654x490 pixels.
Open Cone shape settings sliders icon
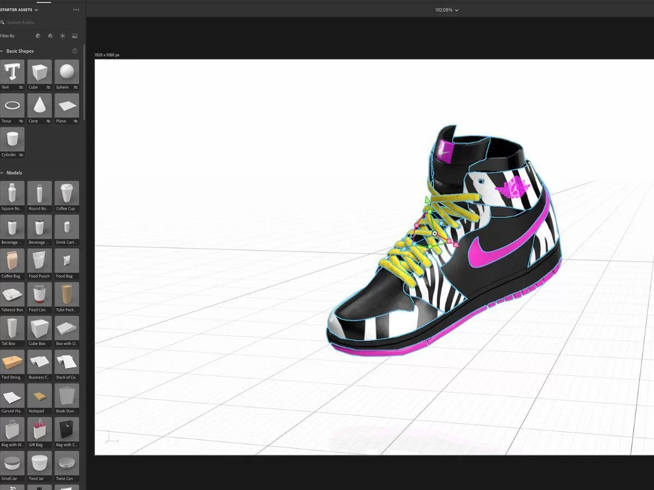click(x=49, y=121)
